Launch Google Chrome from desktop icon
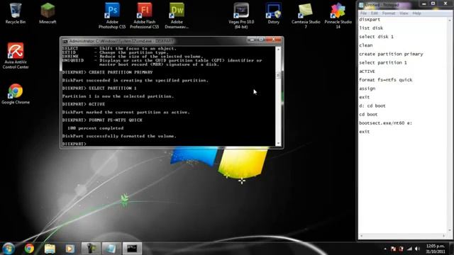This screenshot has width=454, height=255. pos(16,94)
